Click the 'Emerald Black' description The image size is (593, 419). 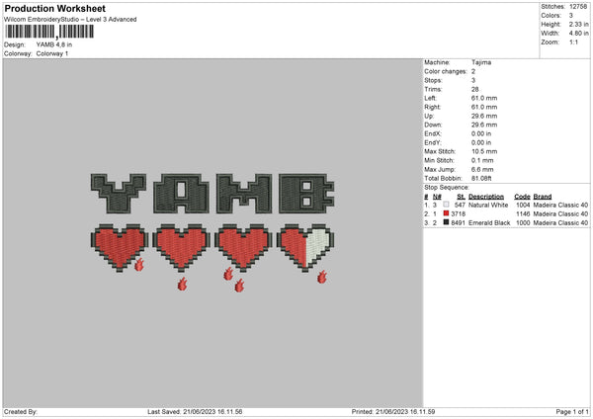click(489, 222)
